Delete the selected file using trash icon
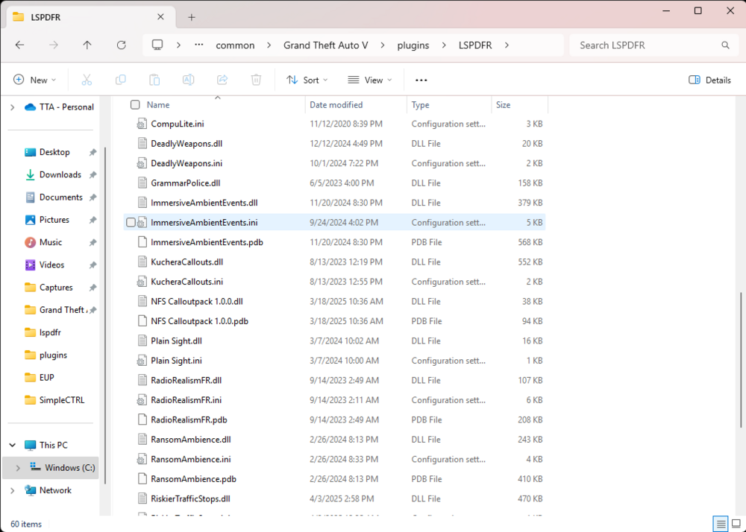746x532 pixels. tap(255, 80)
